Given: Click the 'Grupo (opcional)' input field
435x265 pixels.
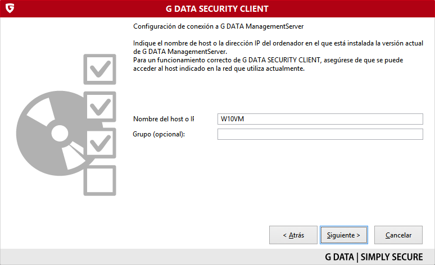Looking at the screenshot, I should 320,134.
